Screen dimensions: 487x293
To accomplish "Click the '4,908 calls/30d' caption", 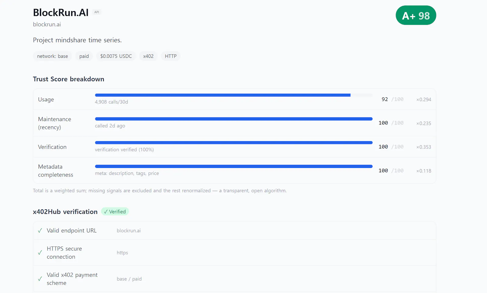I will (111, 102).
